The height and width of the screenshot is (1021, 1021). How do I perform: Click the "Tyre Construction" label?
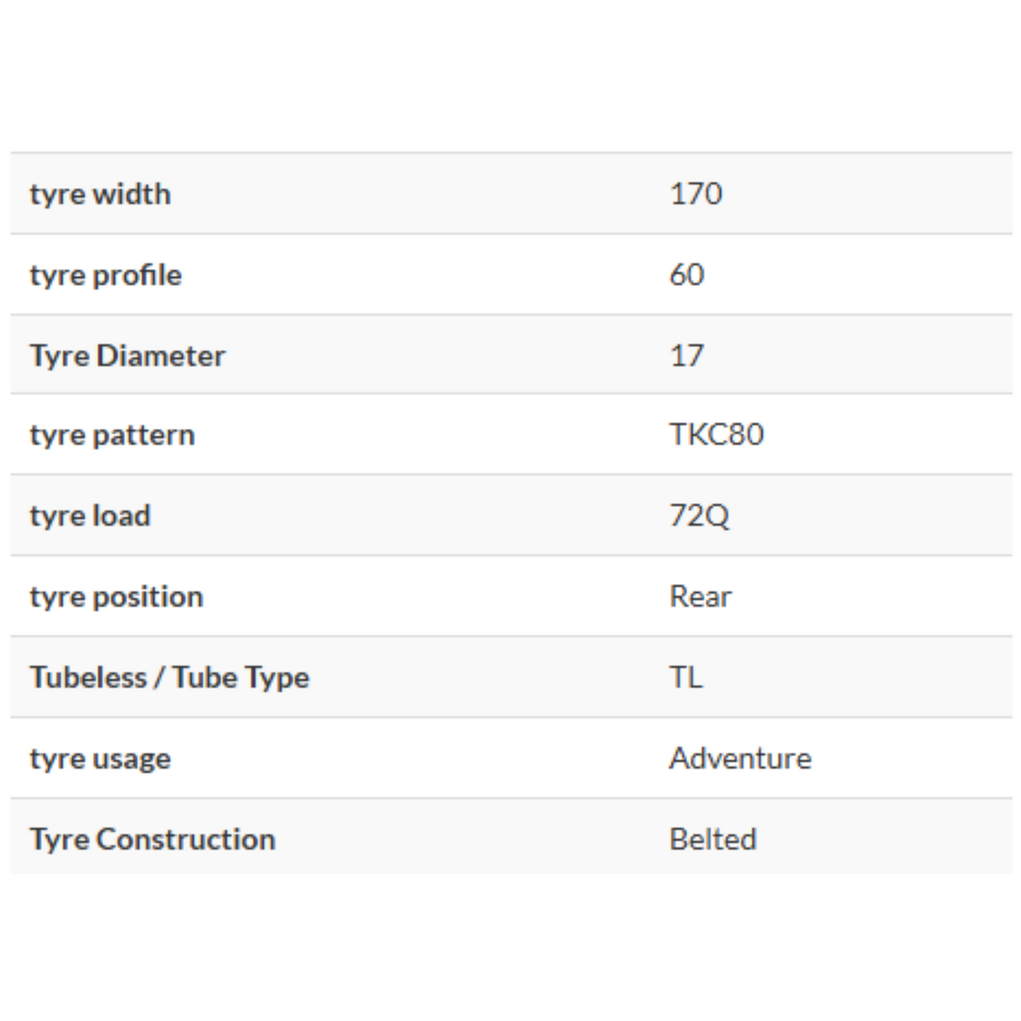click(153, 839)
